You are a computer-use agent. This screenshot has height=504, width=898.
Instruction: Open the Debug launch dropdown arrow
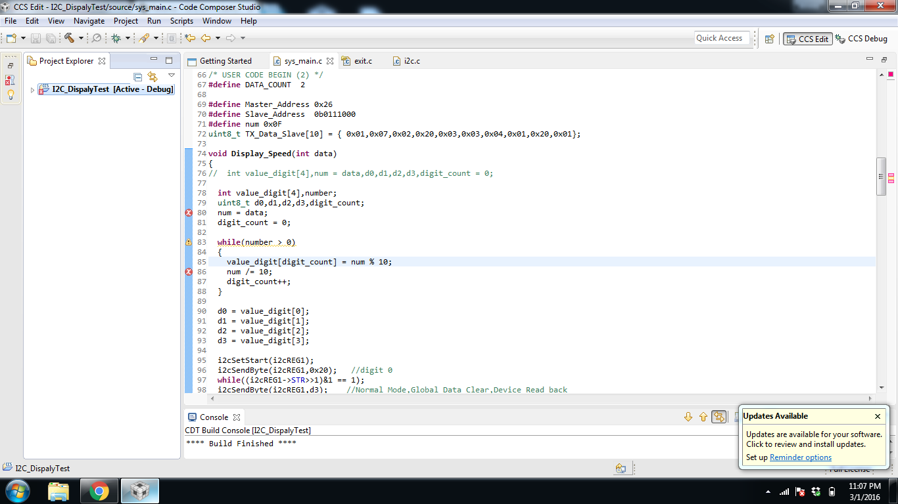[128, 38]
